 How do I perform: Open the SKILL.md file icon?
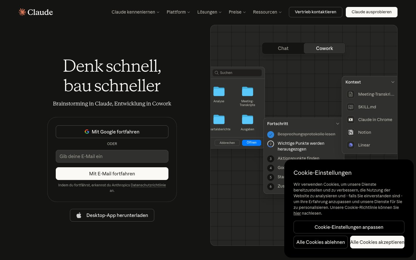click(x=351, y=107)
